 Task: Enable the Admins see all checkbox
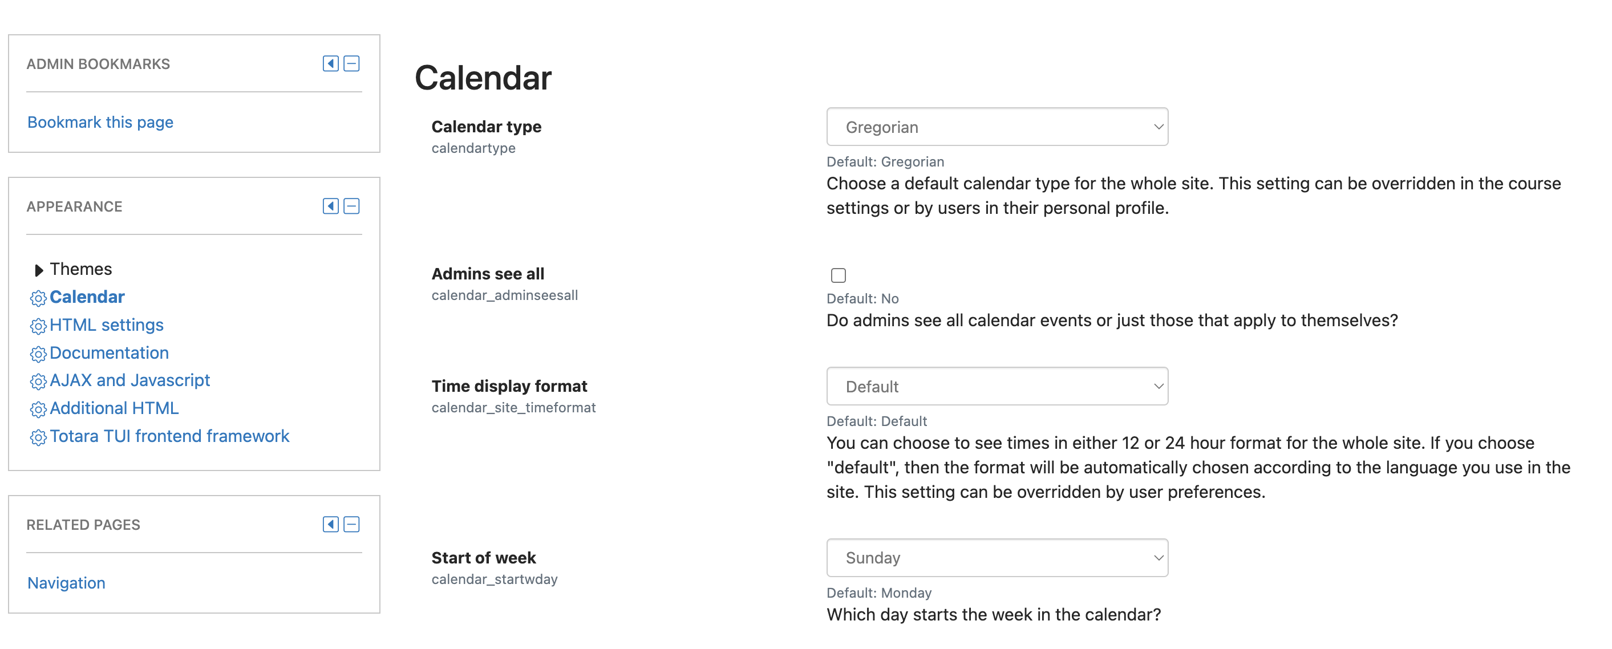[x=838, y=275]
